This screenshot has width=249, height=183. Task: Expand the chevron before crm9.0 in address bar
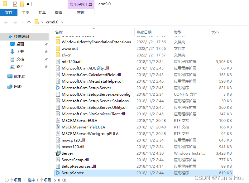tap(42, 22)
